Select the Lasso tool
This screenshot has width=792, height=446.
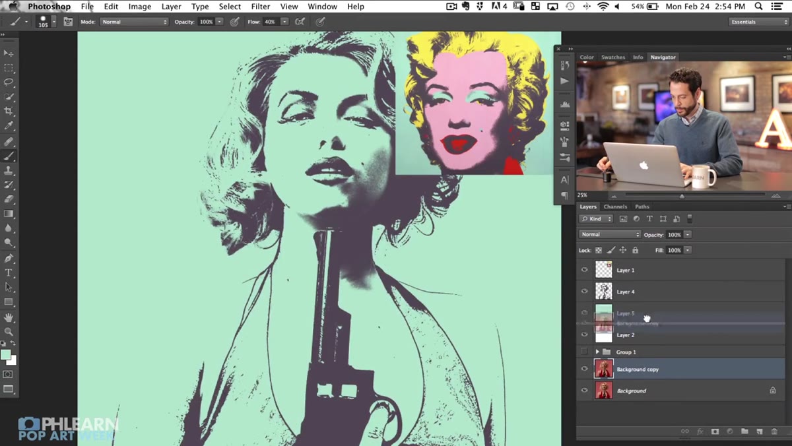[x=9, y=82]
